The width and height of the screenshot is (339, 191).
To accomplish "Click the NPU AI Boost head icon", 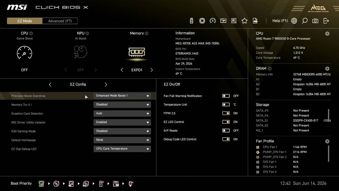I will [x=80, y=52].
